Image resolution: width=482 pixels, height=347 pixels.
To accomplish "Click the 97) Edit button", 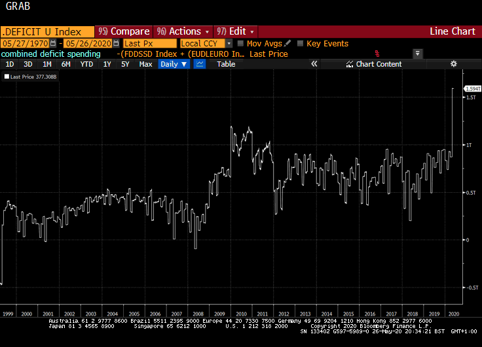I will (x=236, y=31).
